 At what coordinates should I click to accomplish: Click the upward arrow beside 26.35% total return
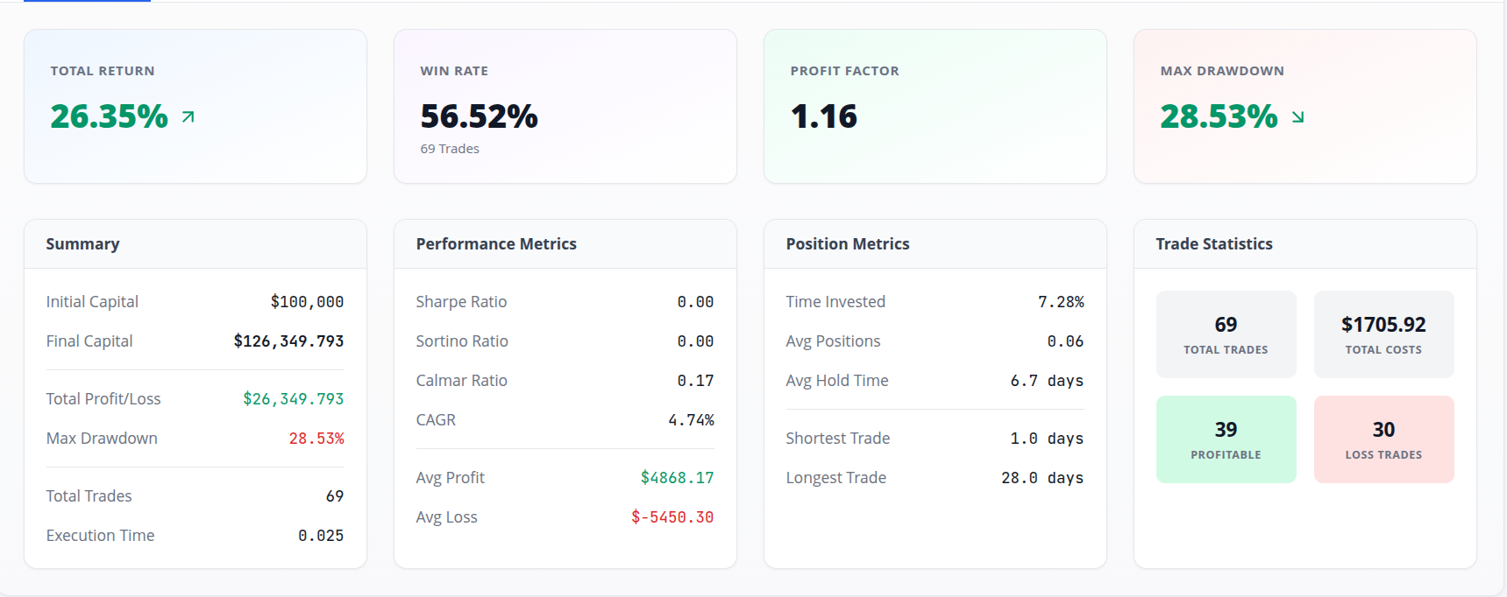pyautogui.click(x=188, y=116)
